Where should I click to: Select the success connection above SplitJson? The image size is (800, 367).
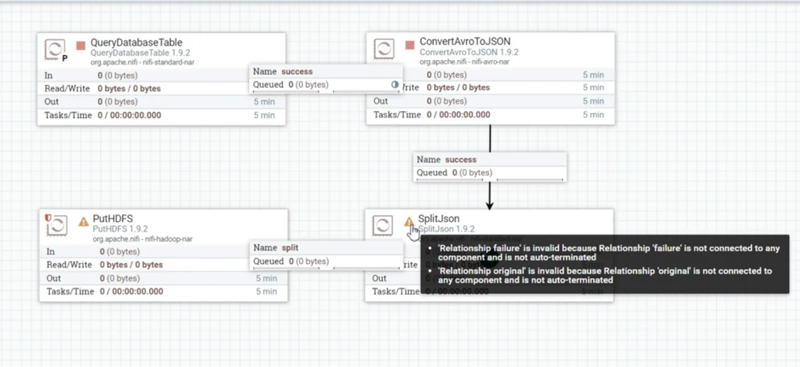pyautogui.click(x=490, y=166)
